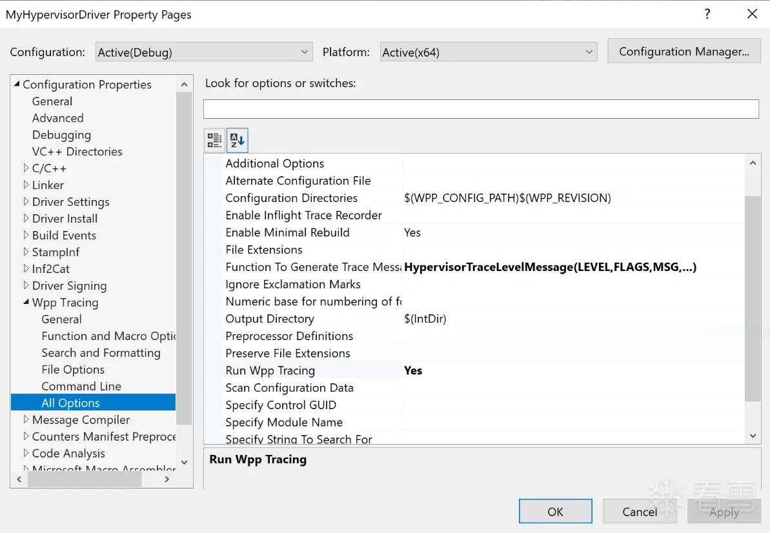Switch to Categorized view icon
770x533 pixels.
tap(214, 141)
